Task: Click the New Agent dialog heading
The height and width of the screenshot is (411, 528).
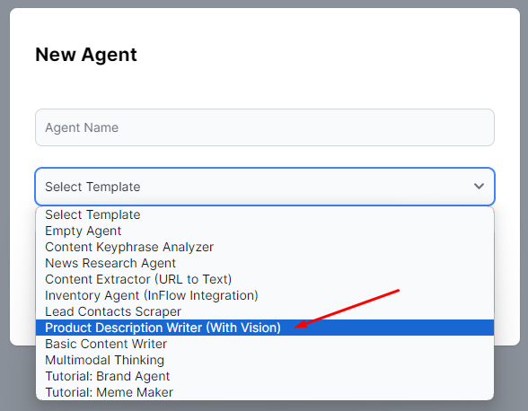Action: tap(86, 55)
